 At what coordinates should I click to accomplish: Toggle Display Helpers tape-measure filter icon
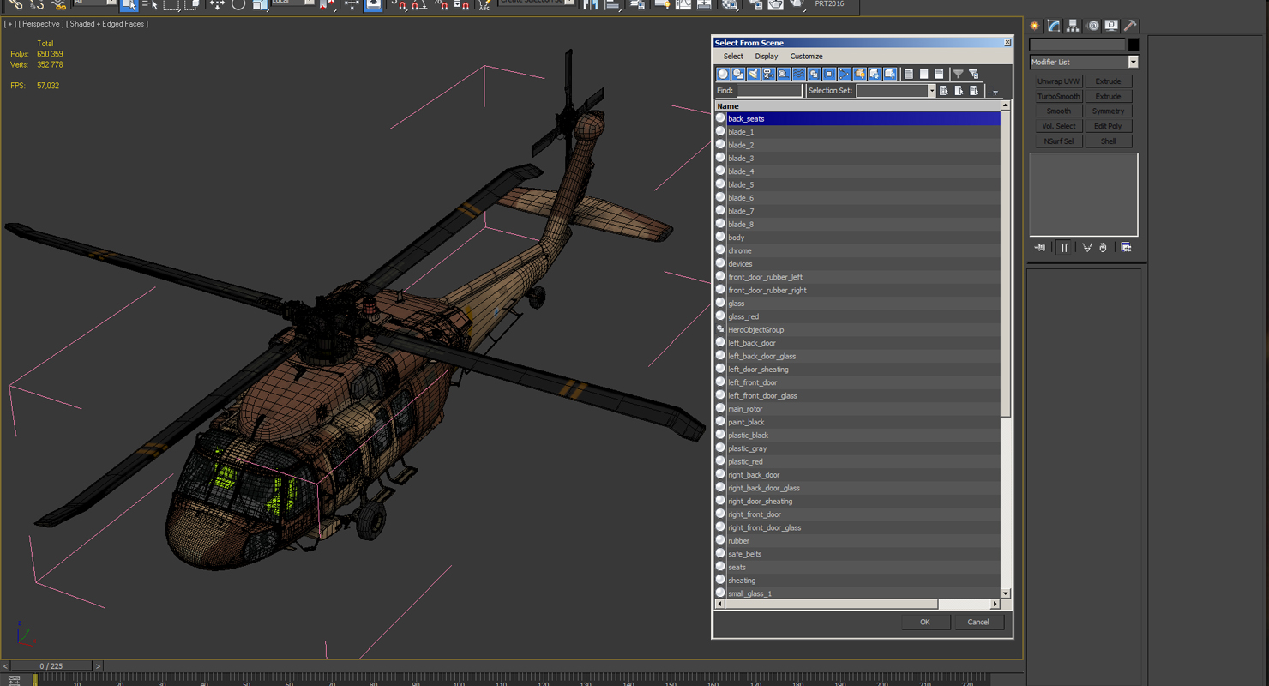(784, 75)
